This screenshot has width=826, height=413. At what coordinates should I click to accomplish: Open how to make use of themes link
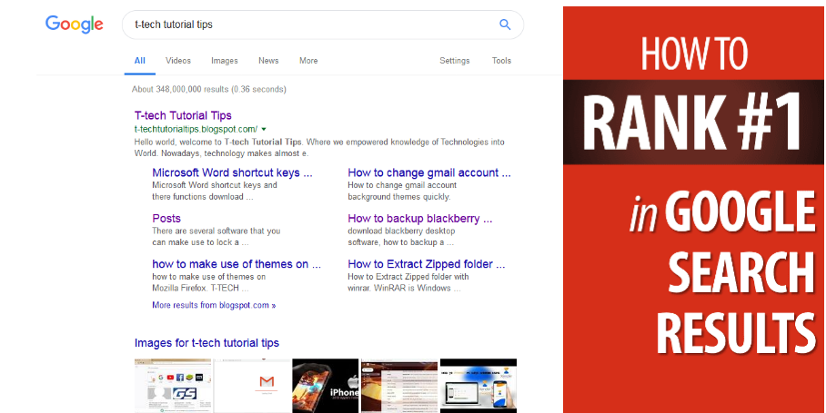(237, 264)
